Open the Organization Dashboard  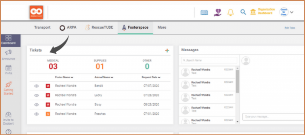262,11
